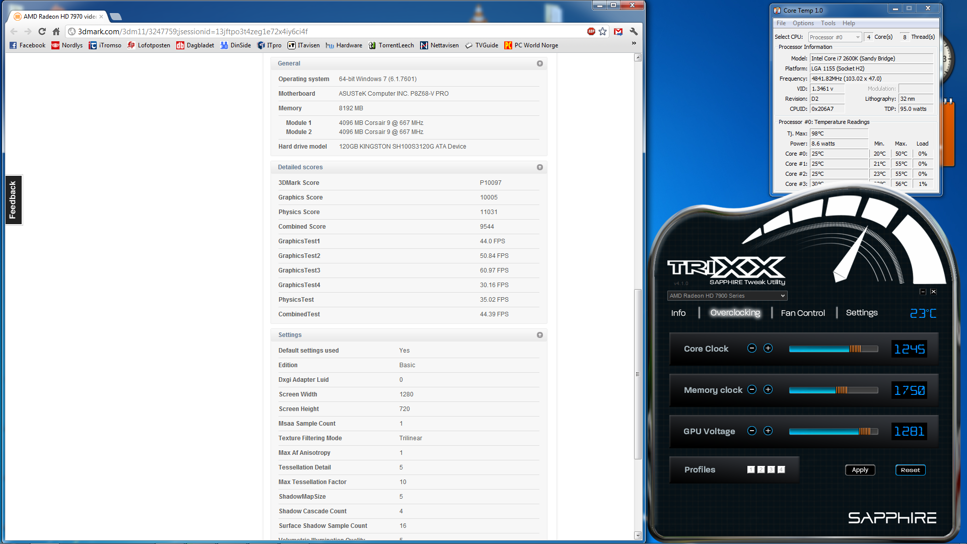The width and height of the screenshot is (967, 544).
Task: Click the Core Temp title bar icon
Action: [x=777, y=10]
